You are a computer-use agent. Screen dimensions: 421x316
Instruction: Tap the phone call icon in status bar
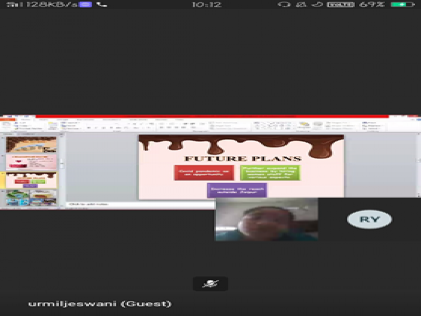[102, 4]
